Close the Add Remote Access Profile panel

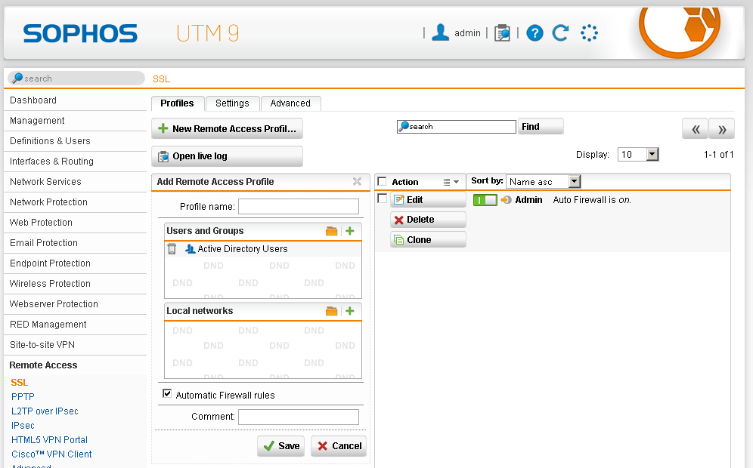(x=357, y=181)
